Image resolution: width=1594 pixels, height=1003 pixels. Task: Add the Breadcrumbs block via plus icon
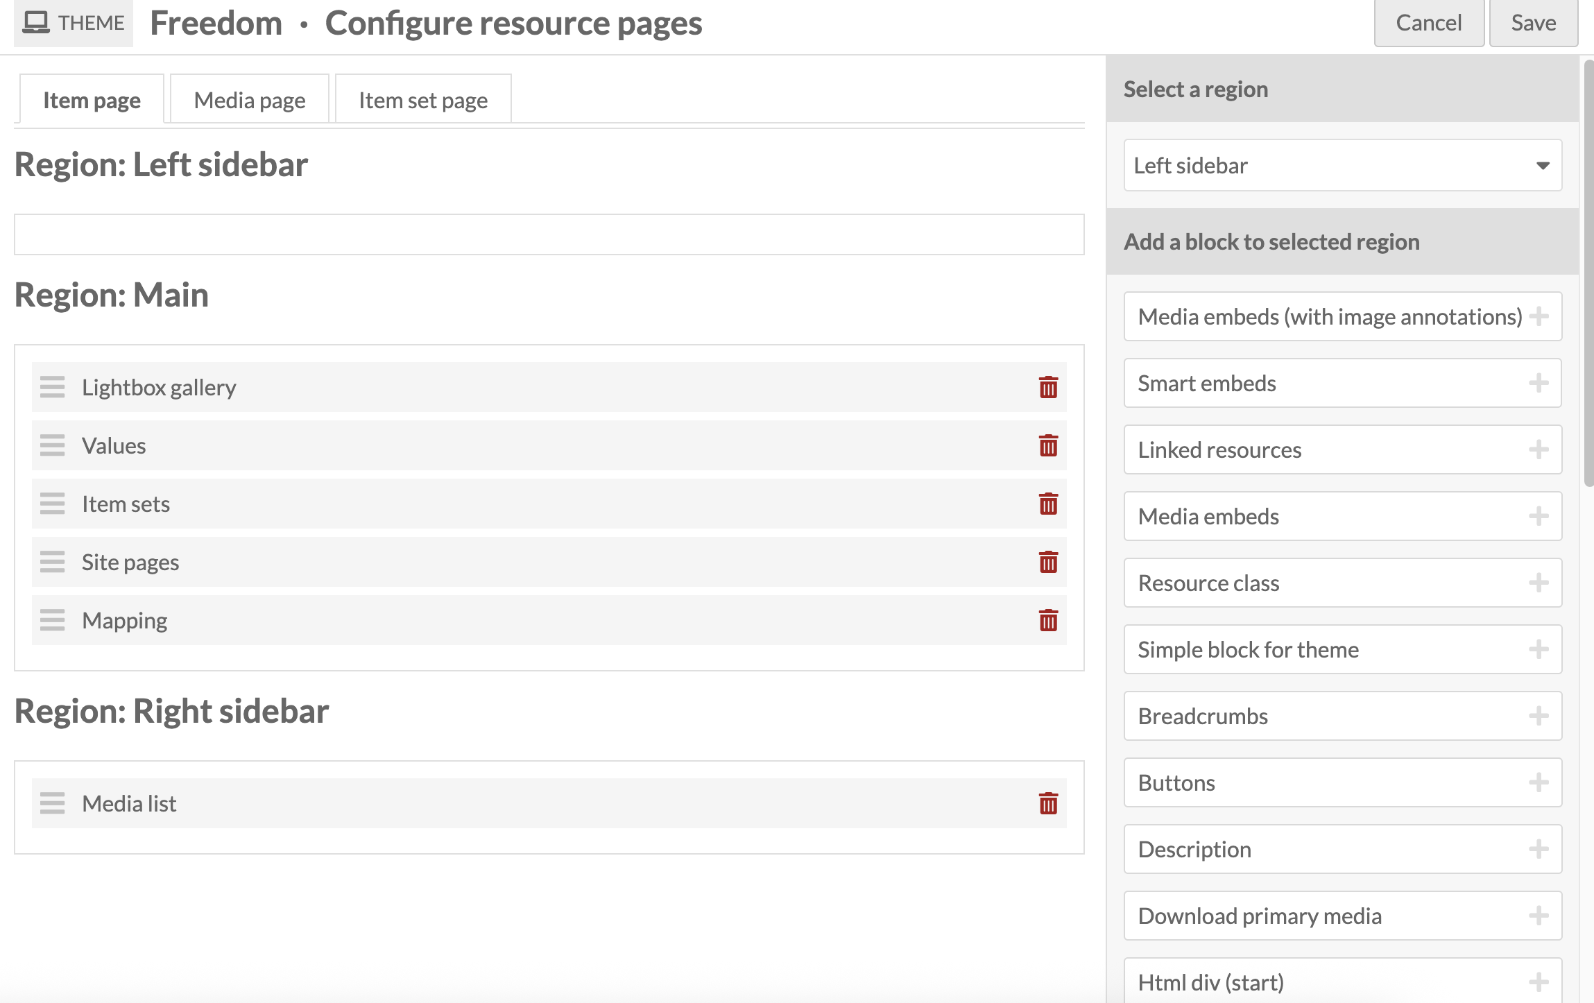(x=1539, y=716)
